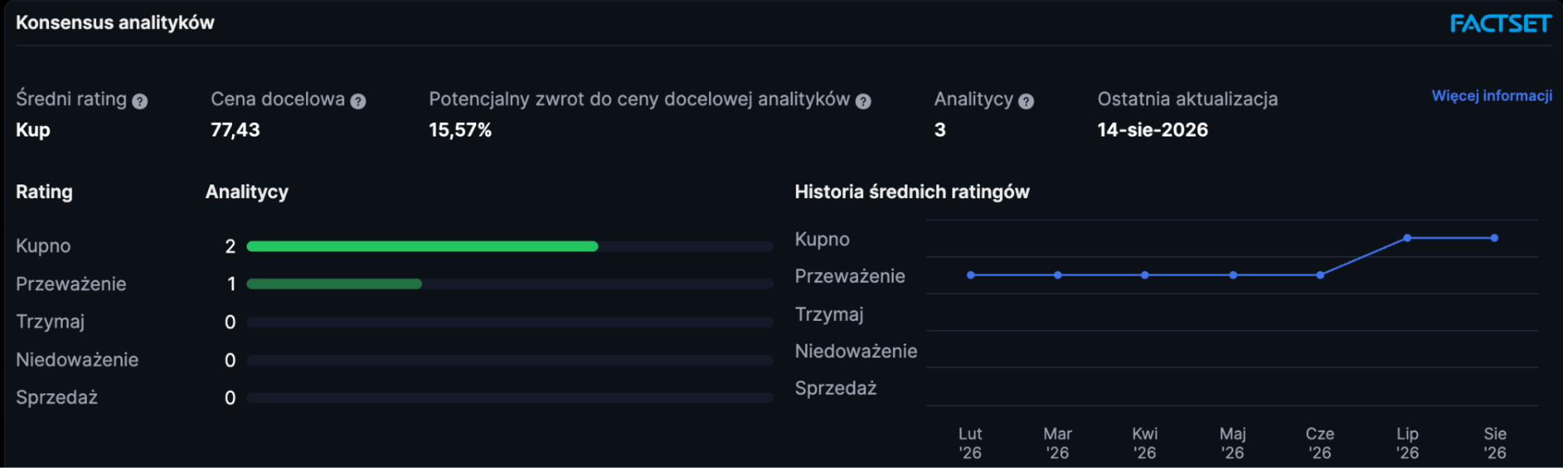Screen dimensions: 1563x468
Task: Click the Konsensus analityków heading
Action: click(115, 23)
